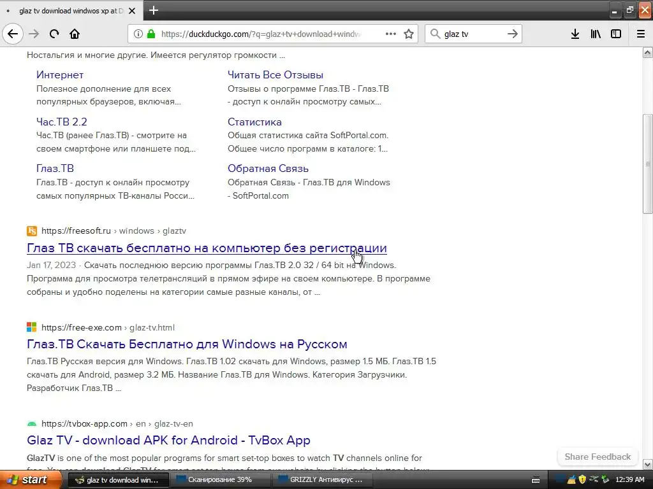Open page actions three-dots menu
The image size is (653, 489).
391,34
